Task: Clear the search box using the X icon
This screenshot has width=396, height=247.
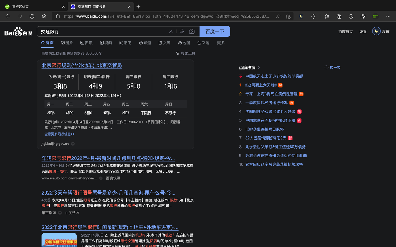Action: tap(170, 31)
